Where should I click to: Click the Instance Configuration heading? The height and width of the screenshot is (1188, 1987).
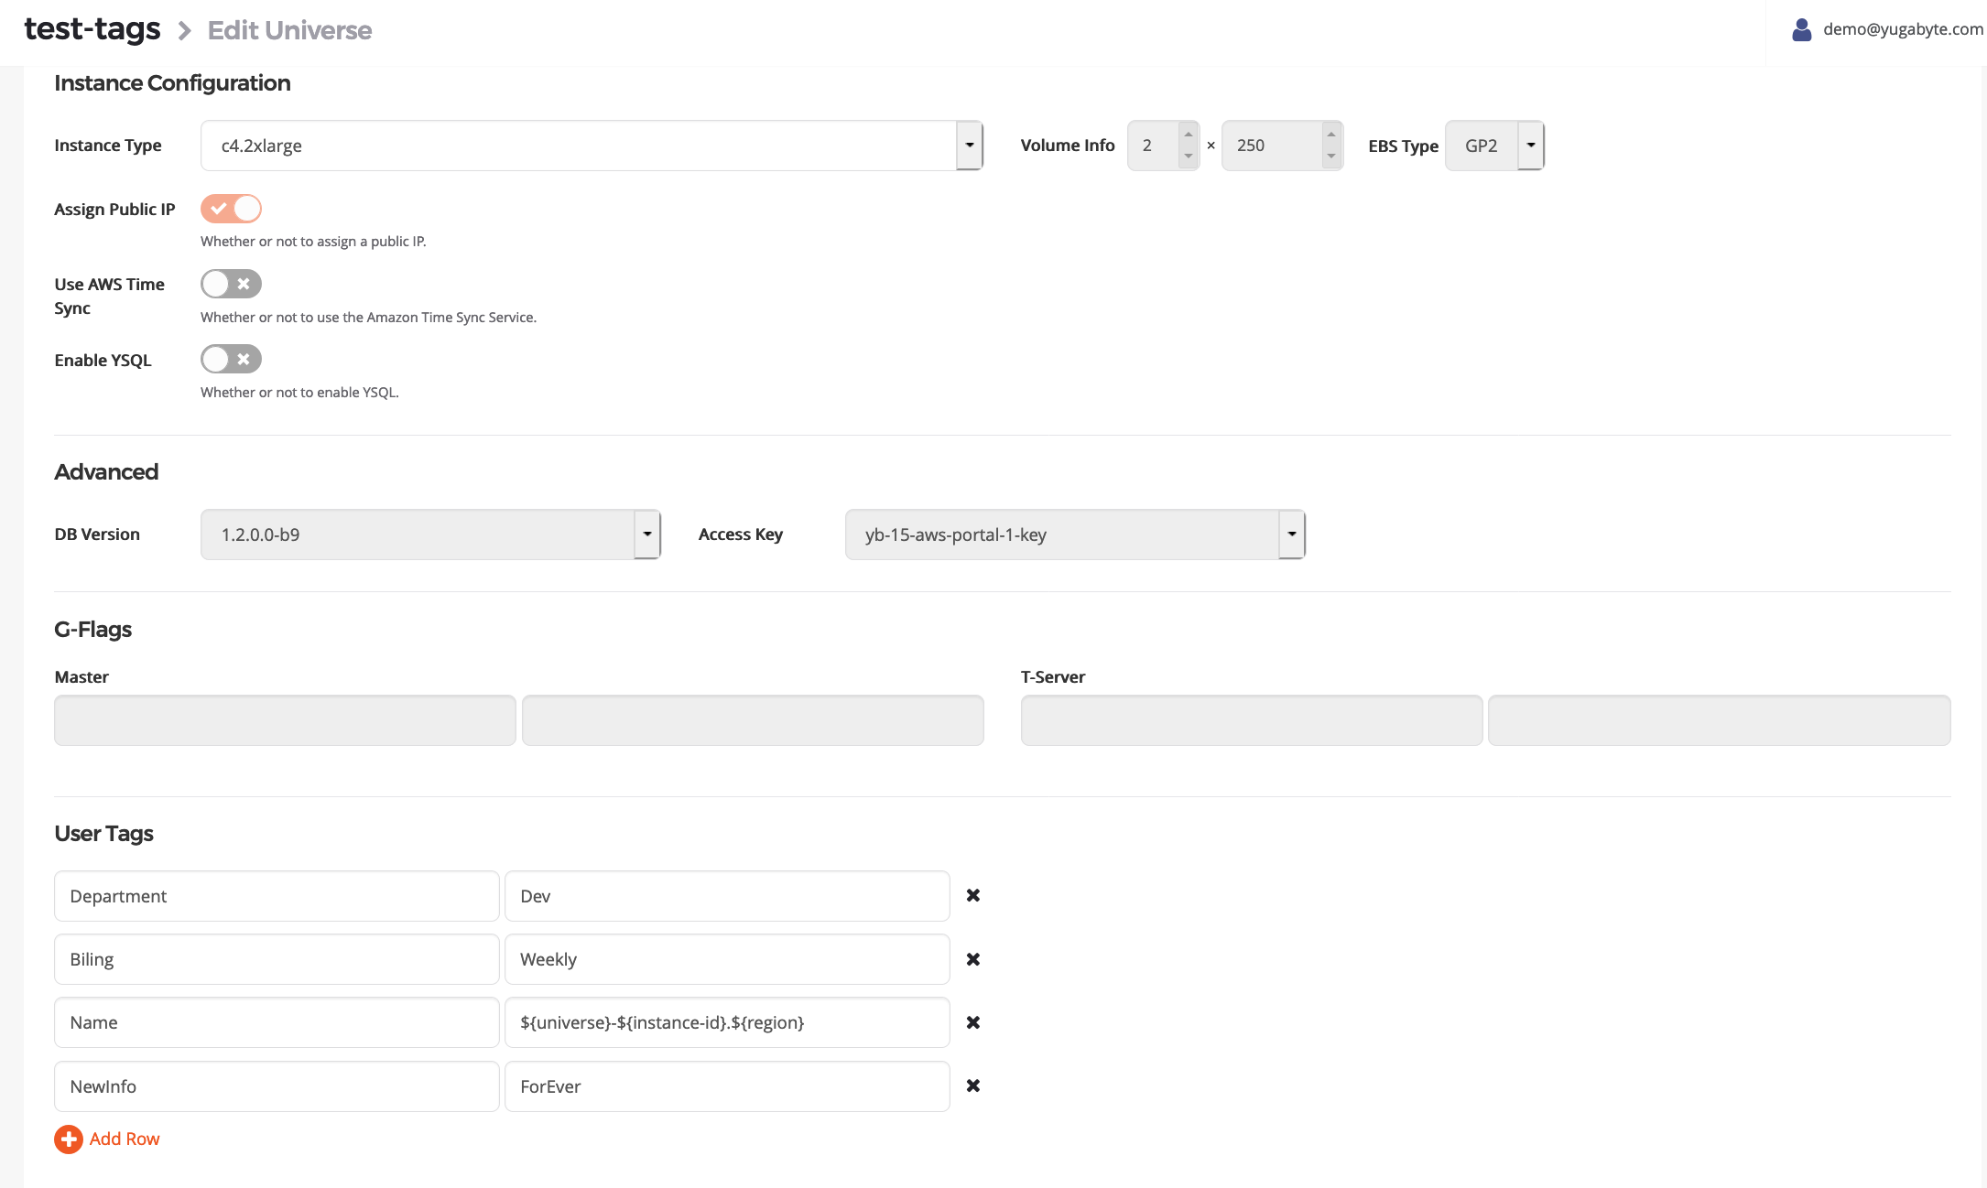(172, 83)
